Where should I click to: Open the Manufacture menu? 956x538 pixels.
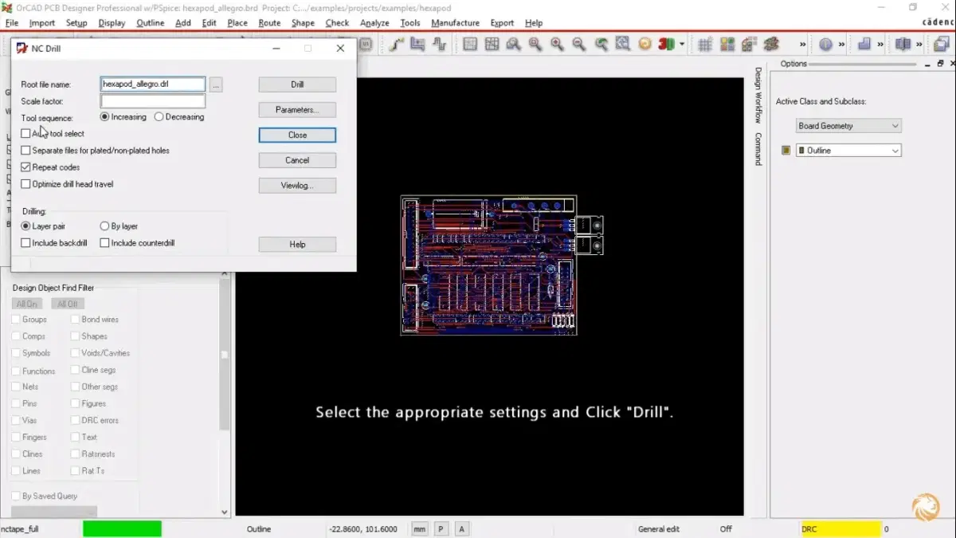point(455,23)
